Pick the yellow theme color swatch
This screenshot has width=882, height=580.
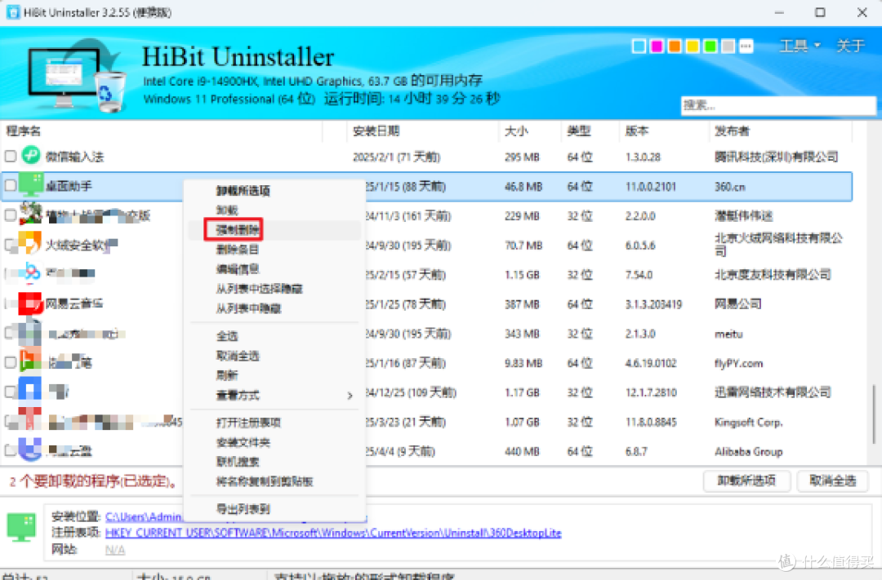click(693, 46)
